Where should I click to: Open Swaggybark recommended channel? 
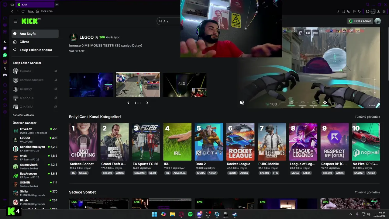(35, 167)
